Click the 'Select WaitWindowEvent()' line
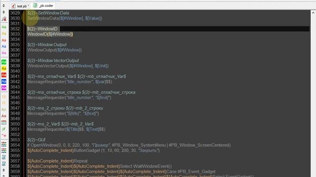The height and width of the screenshot is (177, 316). pos(100,166)
